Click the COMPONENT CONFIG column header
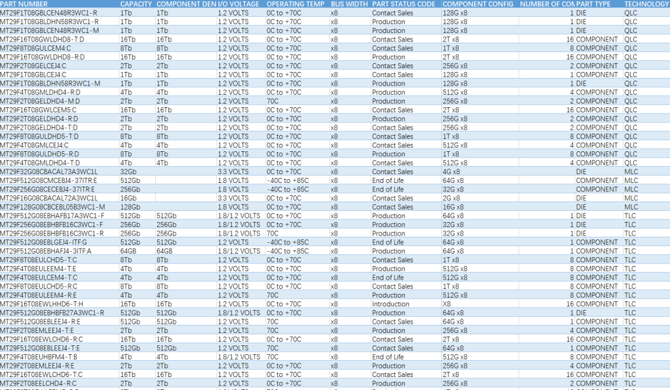 point(478,4)
